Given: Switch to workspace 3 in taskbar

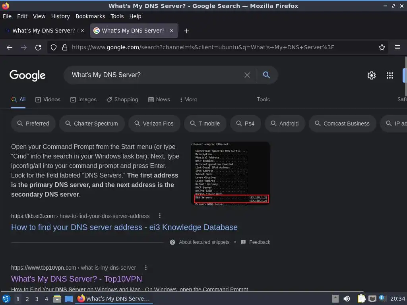Looking at the screenshot, I should coord(37,299).
